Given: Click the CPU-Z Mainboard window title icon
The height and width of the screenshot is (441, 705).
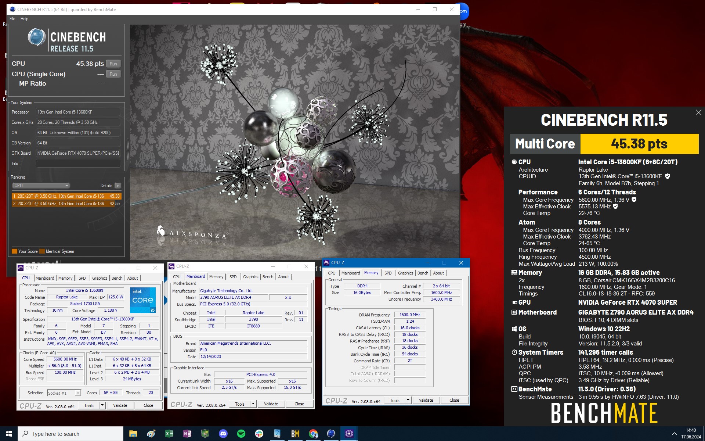Looking at the screenshot, I should pos(171,266).
